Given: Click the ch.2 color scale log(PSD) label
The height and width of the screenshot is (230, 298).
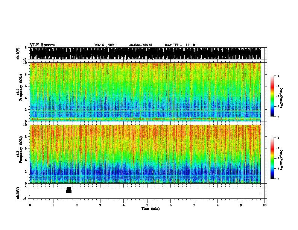Looking at the screenshot, I should pyautogui.click(x=282, y=160).
